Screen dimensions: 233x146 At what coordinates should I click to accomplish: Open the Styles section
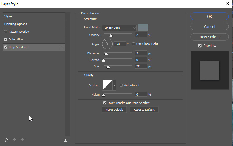pos(34,16)
